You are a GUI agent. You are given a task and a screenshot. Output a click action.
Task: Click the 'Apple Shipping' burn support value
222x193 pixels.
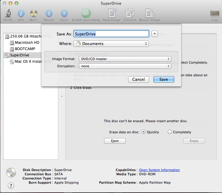point(66,182)
